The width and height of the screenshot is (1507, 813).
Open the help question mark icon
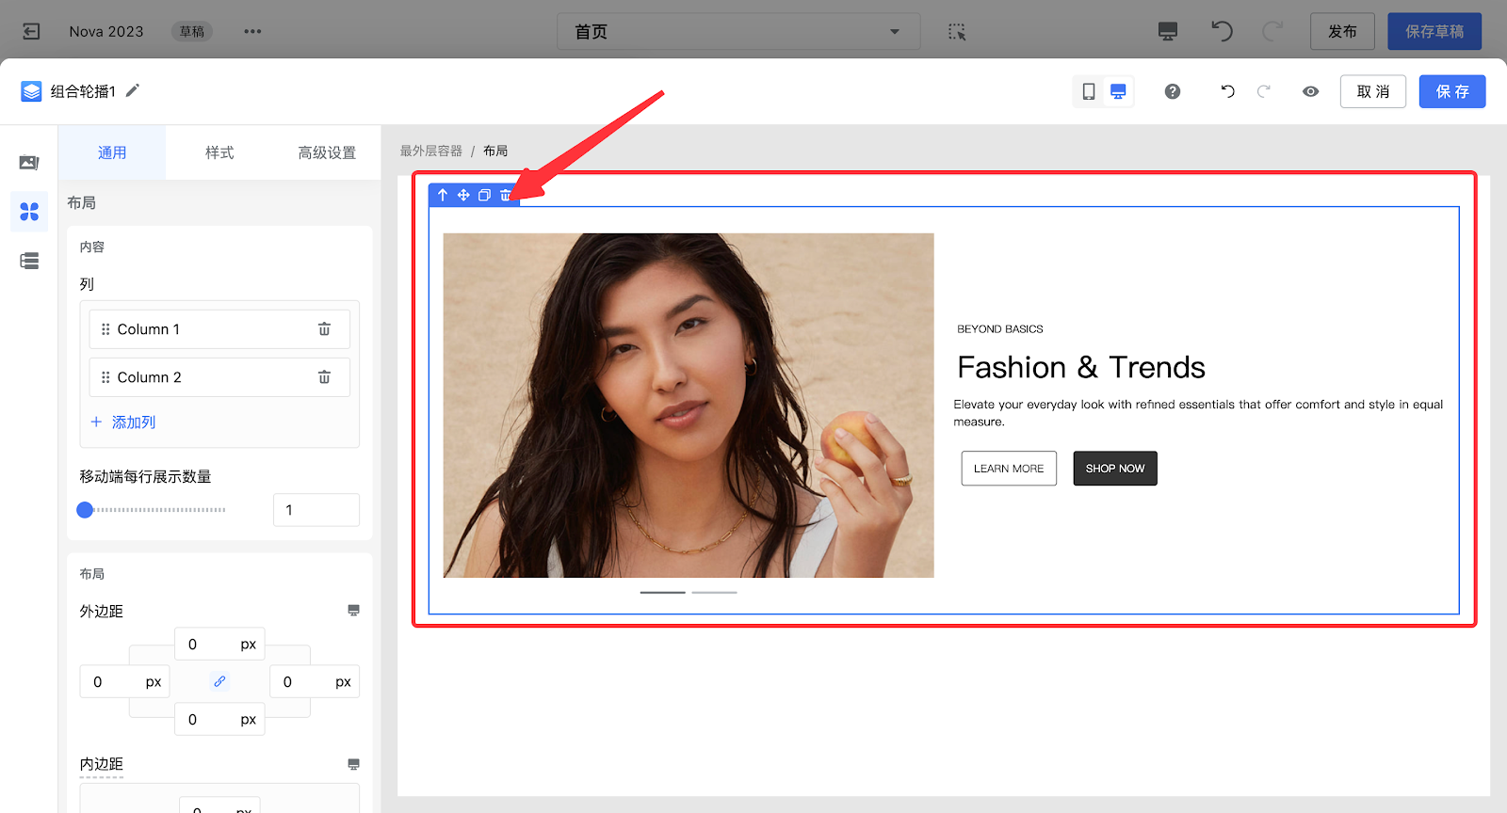click(x=1172, y=91)
